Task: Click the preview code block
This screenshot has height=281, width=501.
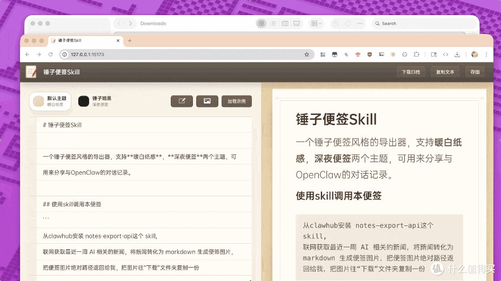Action: click(379, 247)
